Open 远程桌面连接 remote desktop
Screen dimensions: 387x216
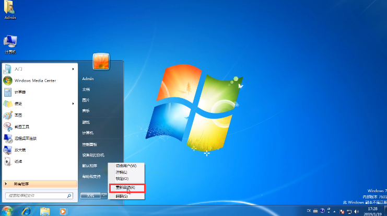[x=40, y=139]
